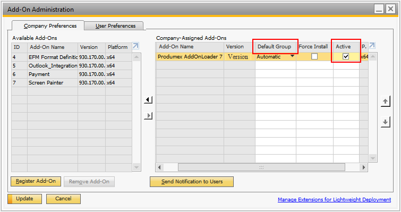This screenshot has height=212, width=401.
Task: Click Register Add-On button
Action: click(36, 181)
